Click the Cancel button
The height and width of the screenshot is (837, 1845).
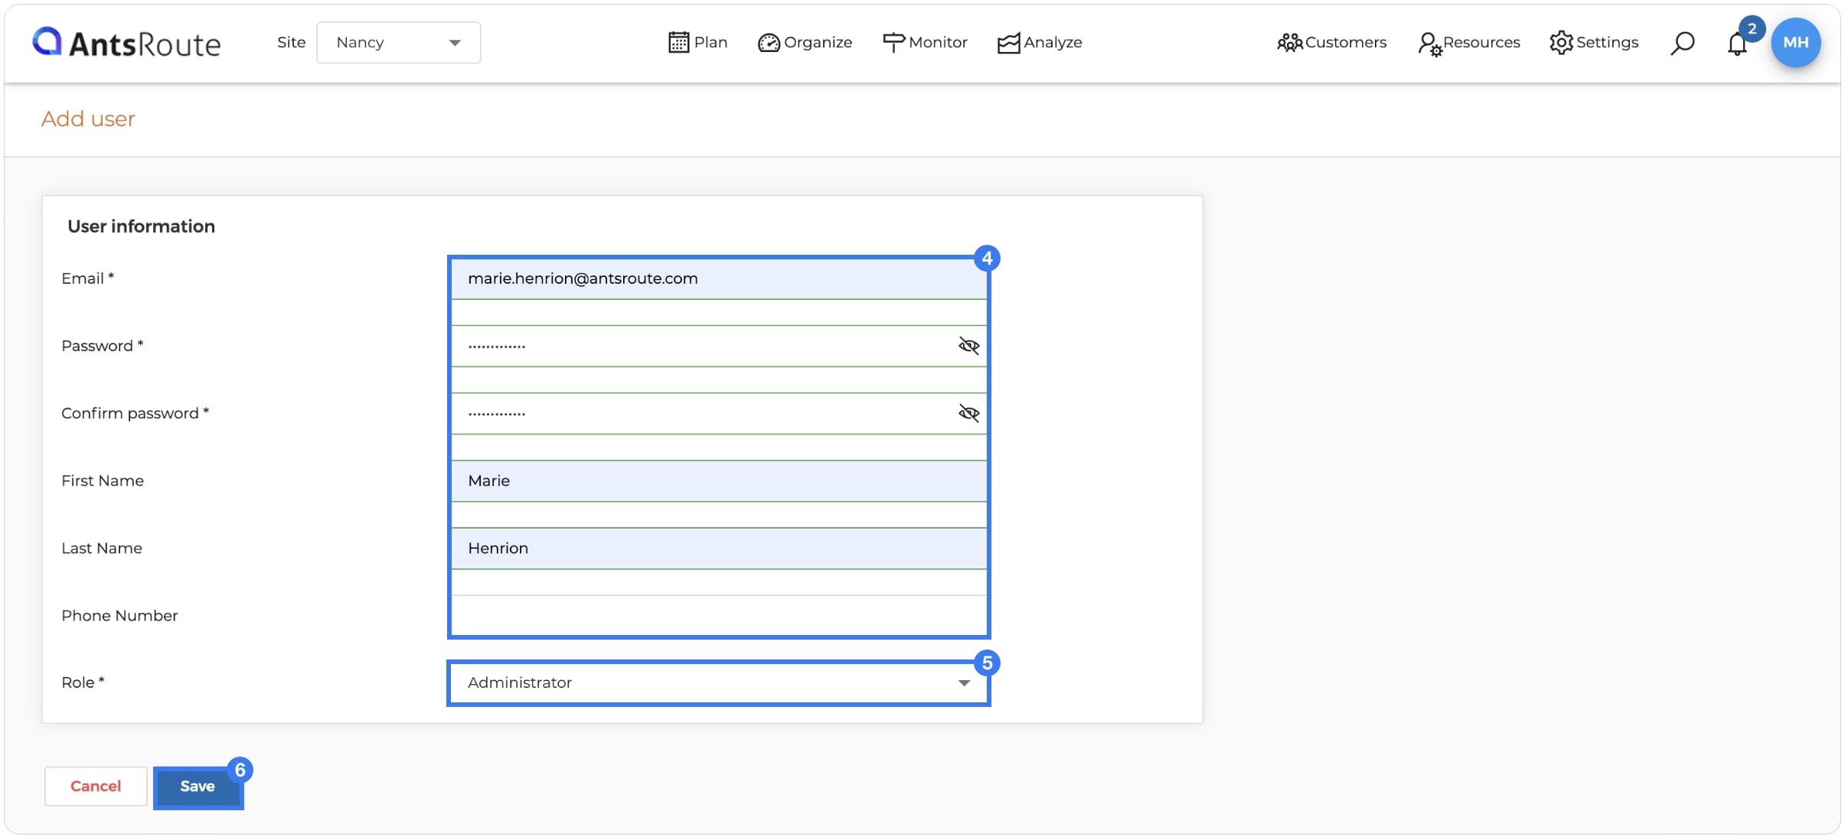[x=96, y=787]
